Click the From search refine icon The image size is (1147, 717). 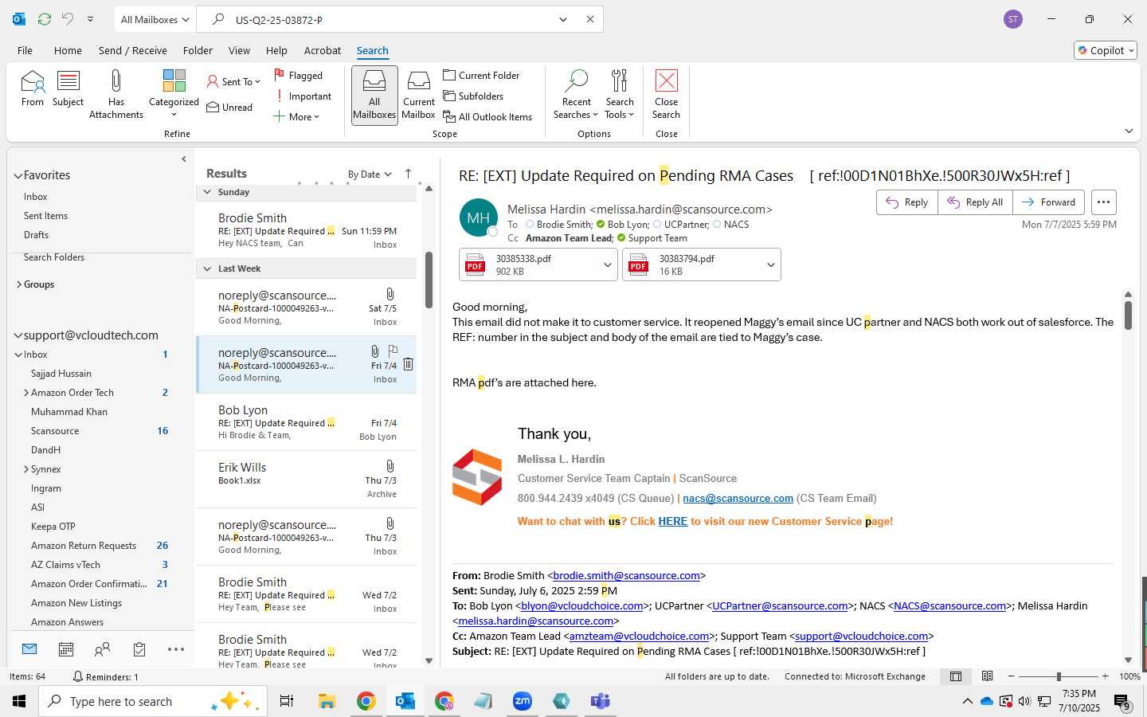(33, 88)
